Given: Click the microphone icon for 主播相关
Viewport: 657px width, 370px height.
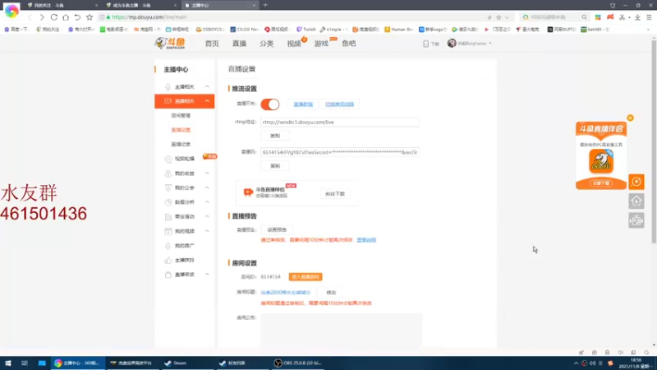Looking at the screenshot, I should coord(168,87).
